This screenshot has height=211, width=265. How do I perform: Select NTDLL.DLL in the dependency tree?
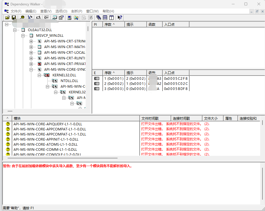pyautogui.click(x=69, y=81)
